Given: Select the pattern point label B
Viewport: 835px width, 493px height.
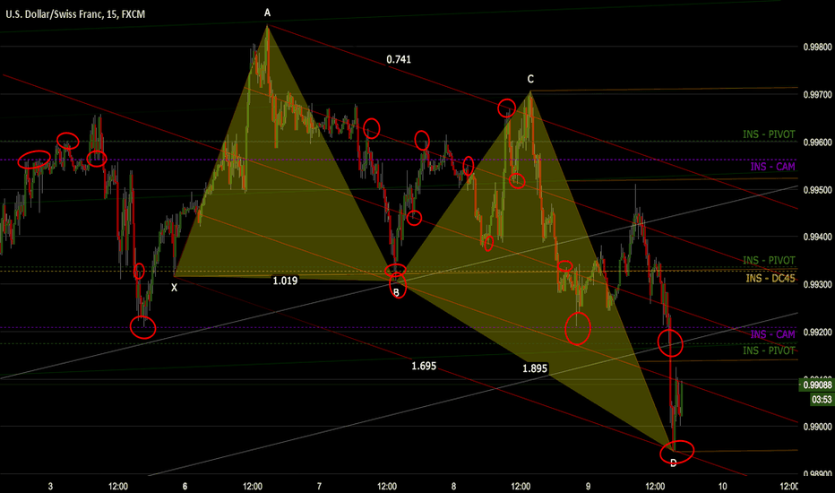Looking at the screenshot, I should point(396,292).
